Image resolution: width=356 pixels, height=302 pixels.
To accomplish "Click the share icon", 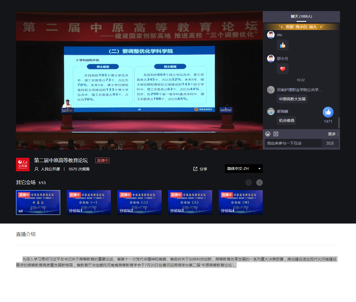I will [x=195, y=169].
